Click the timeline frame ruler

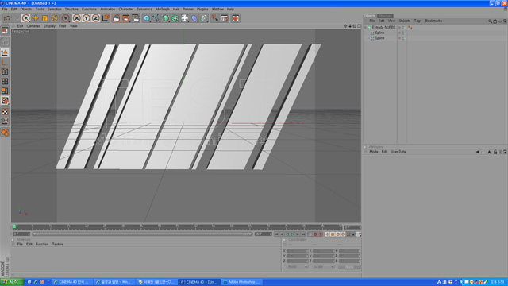point(177,227)
